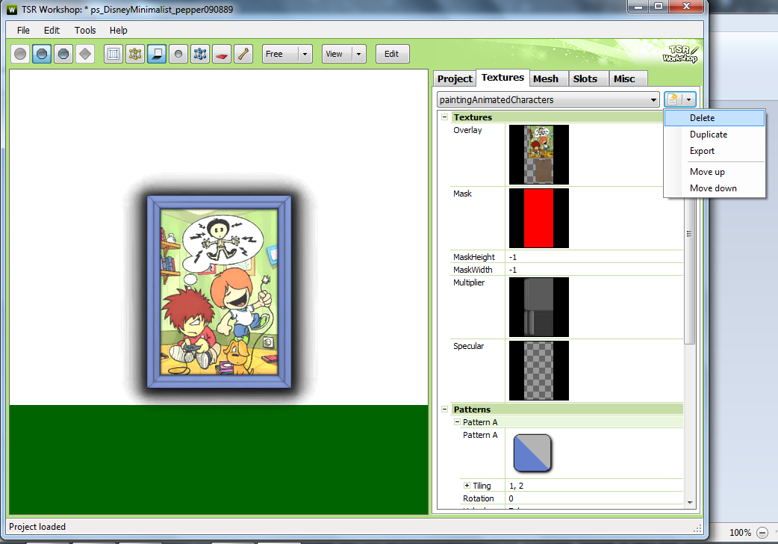Image resolution: width=778 pixels, height=544 pixels.
Task: Open the paintingAnimatedCharacters variant dropdown
Action: coord(548,100)
